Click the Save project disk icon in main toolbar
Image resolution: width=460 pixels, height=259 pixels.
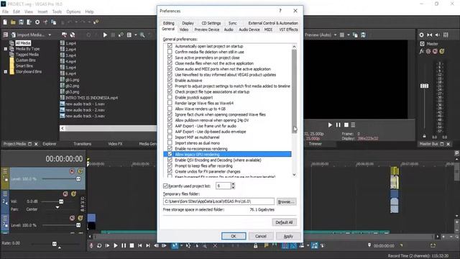[x=21, y=22]
